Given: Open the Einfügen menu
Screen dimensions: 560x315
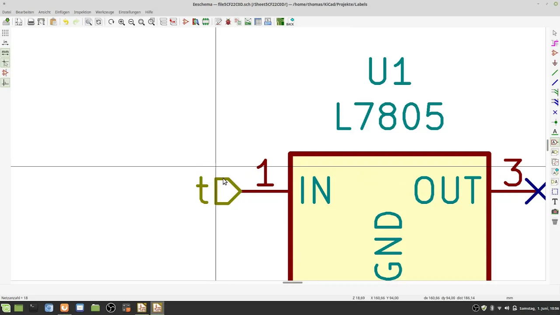Looking at the screenshot, I should coord(62,12).
